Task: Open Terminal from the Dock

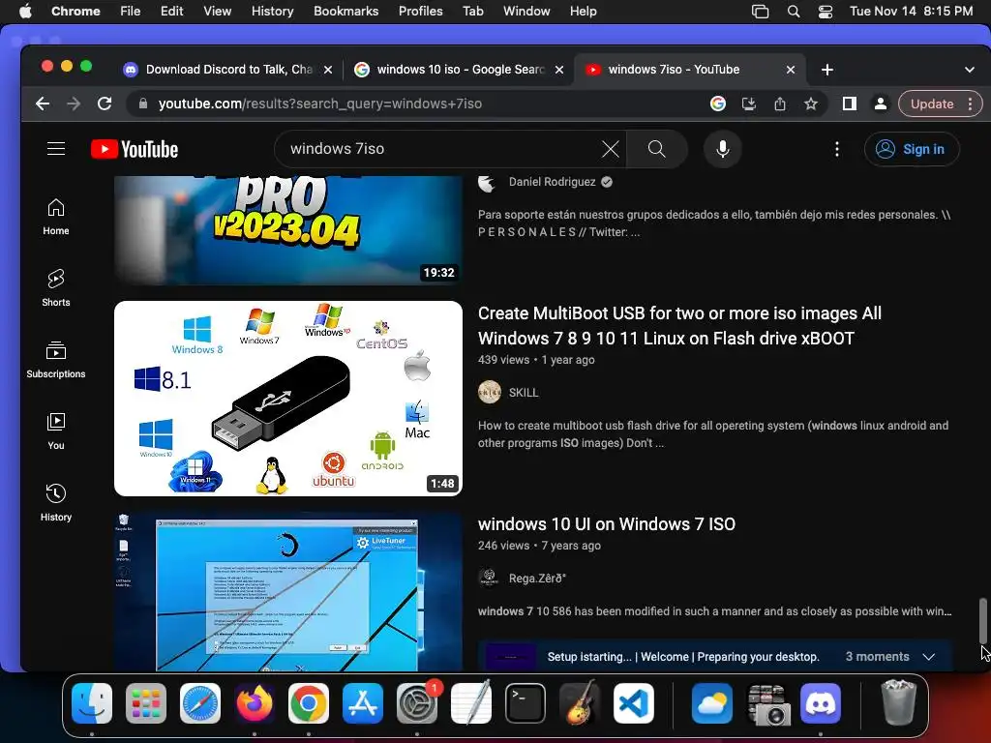Action: (x=526, y=702)
